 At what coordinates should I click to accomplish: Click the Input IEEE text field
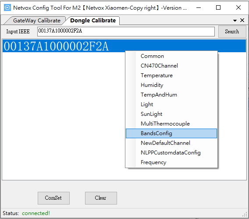126,32
